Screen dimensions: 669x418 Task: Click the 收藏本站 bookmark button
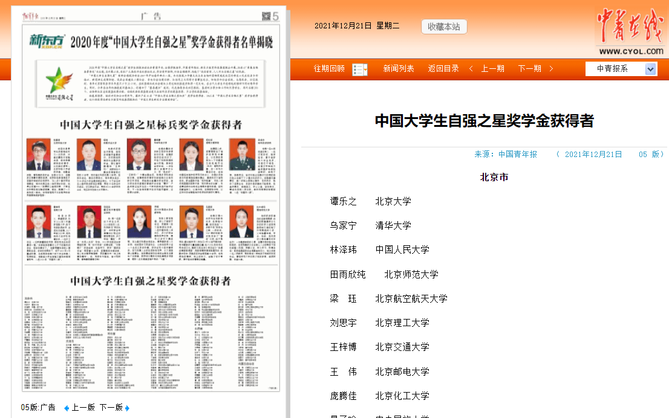point(444,27)
